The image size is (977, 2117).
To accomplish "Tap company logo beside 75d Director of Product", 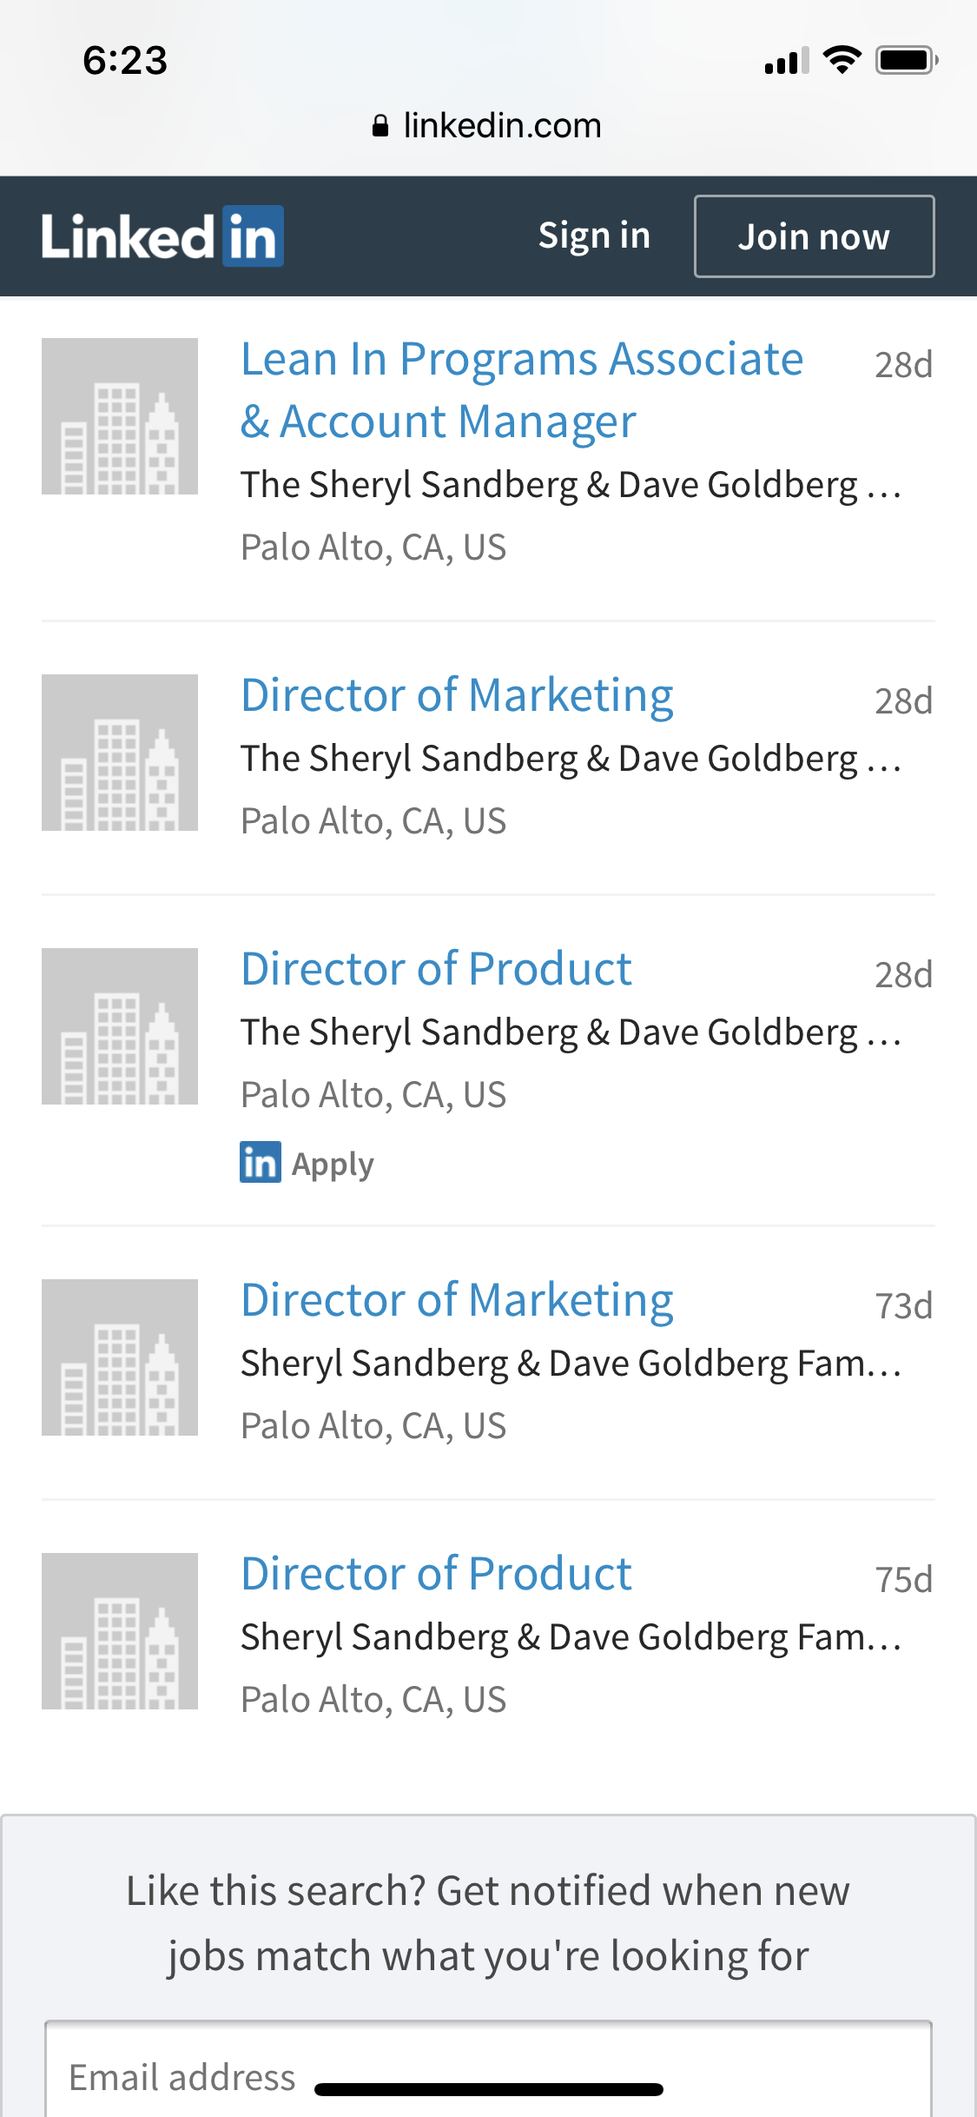I will (120, 1631).
